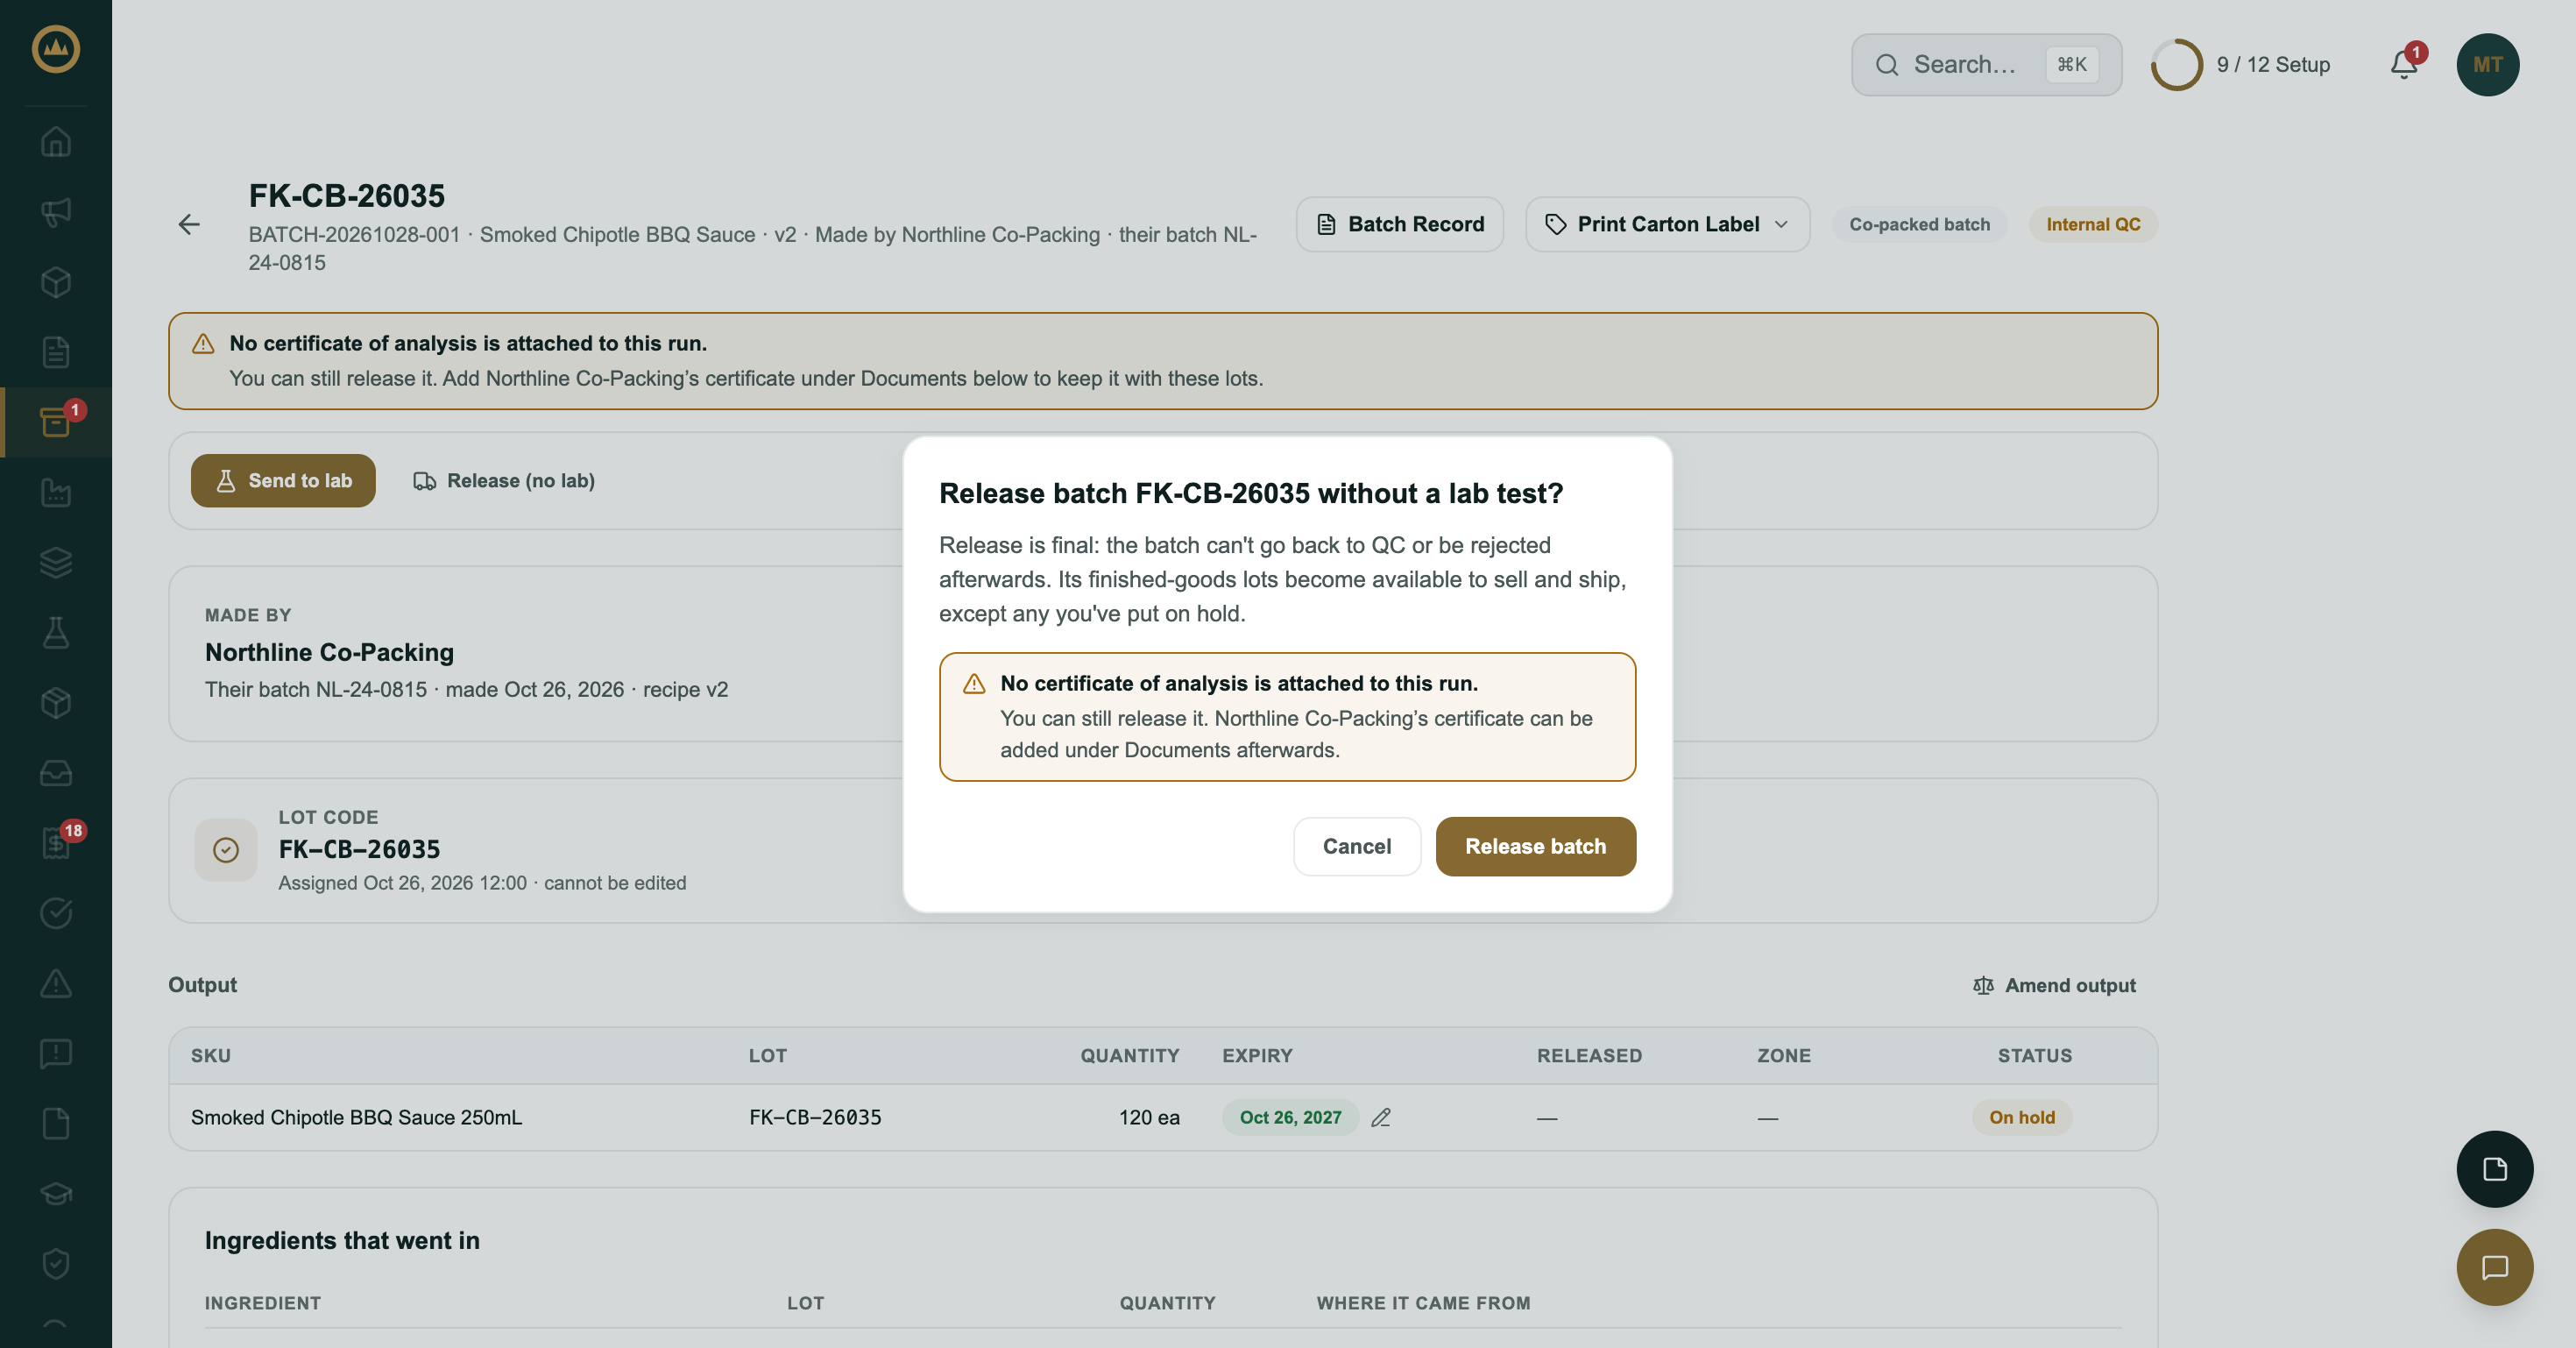The width and height of the screenshot is (2576, 1348).
Task: Go back using the left arrow
Action: [189, 224]
